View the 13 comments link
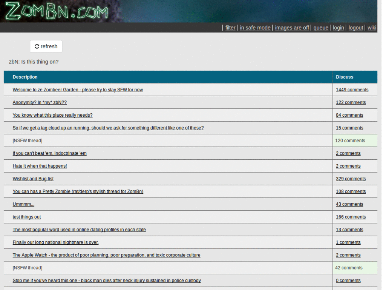 [x=349, y=230]
